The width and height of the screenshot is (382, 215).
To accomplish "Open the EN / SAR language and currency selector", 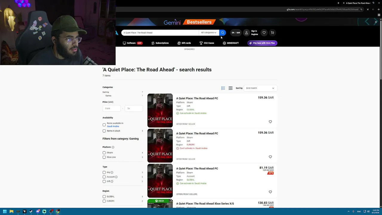I will [236, 33].
